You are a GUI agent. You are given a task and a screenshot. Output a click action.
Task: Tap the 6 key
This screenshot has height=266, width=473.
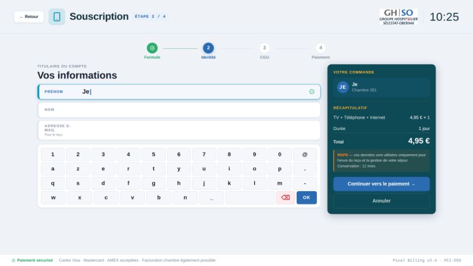point(179,154)
